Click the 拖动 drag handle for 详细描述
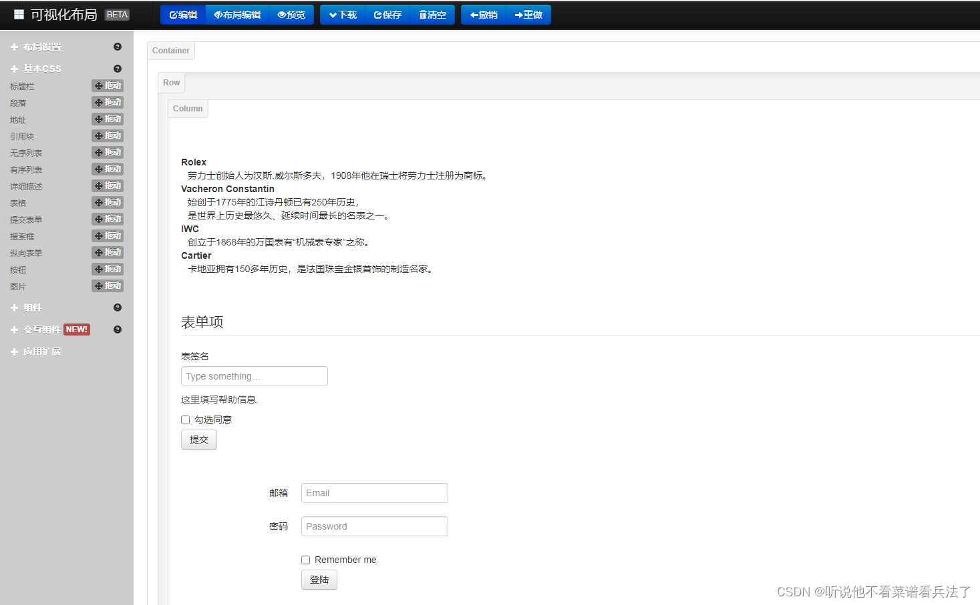Screen dimensions: 980x605 (108, 185)
